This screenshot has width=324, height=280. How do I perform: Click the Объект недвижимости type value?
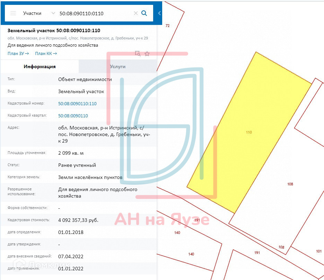[85, 80]
